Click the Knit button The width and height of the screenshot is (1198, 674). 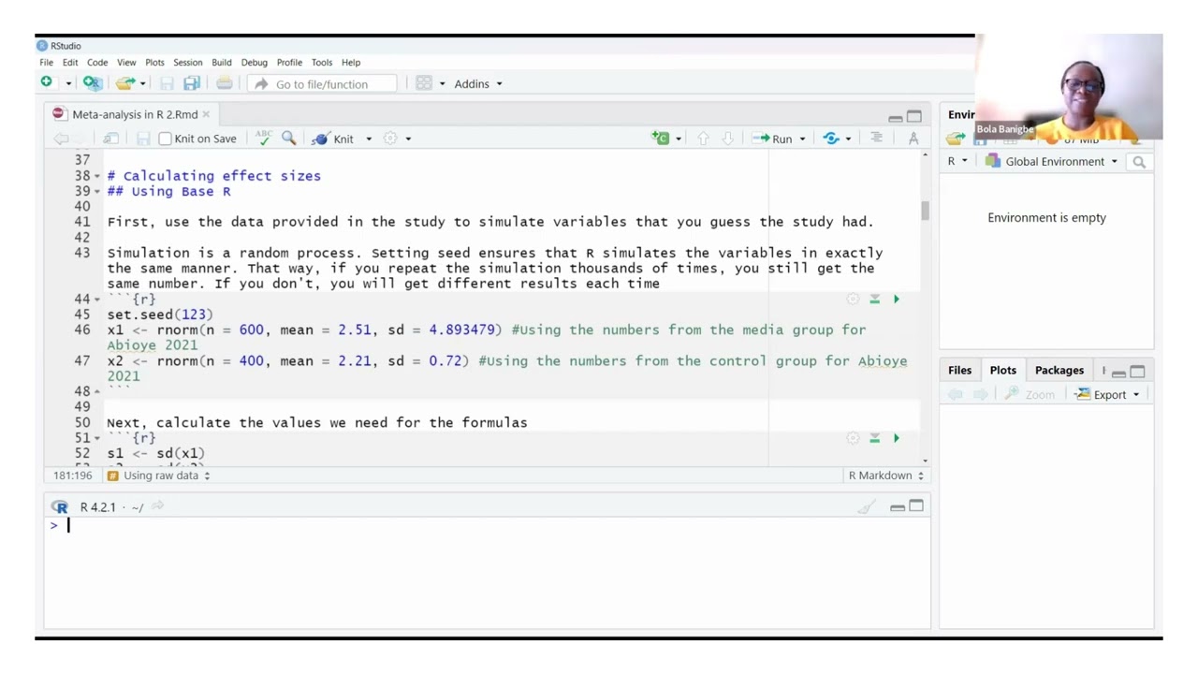[335, 139]
